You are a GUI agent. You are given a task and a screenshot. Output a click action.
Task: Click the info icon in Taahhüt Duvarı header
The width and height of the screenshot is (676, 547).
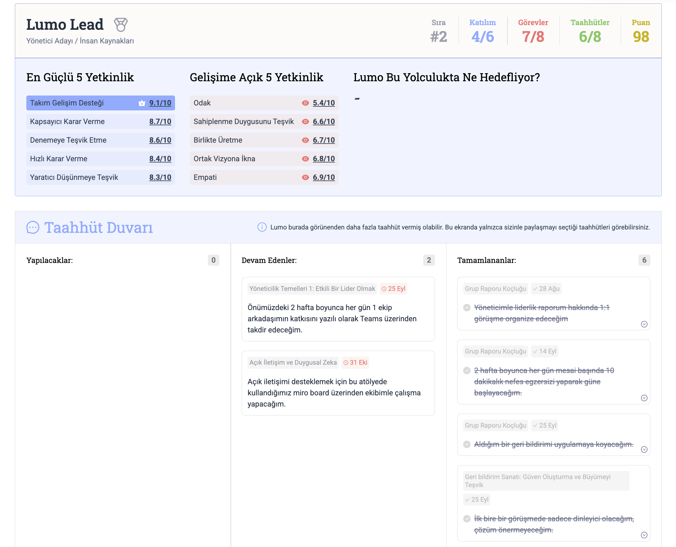click(x=262, y=227)
